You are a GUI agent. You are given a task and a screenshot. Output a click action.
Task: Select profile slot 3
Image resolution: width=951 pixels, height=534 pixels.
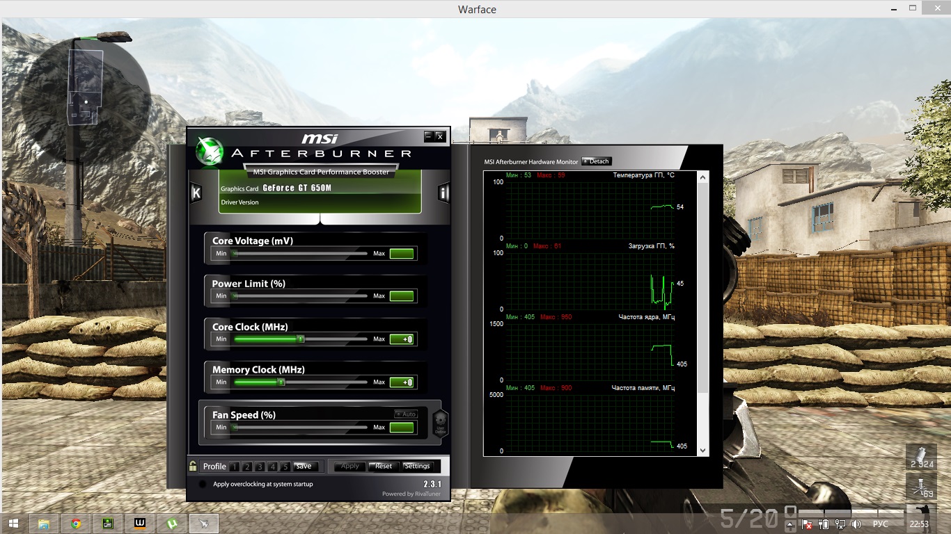pyautogui.click(x=259, y=467)
